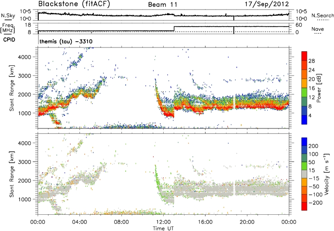Click the "24" label on power color bar
Screen dimensions: 334x231
311,70
